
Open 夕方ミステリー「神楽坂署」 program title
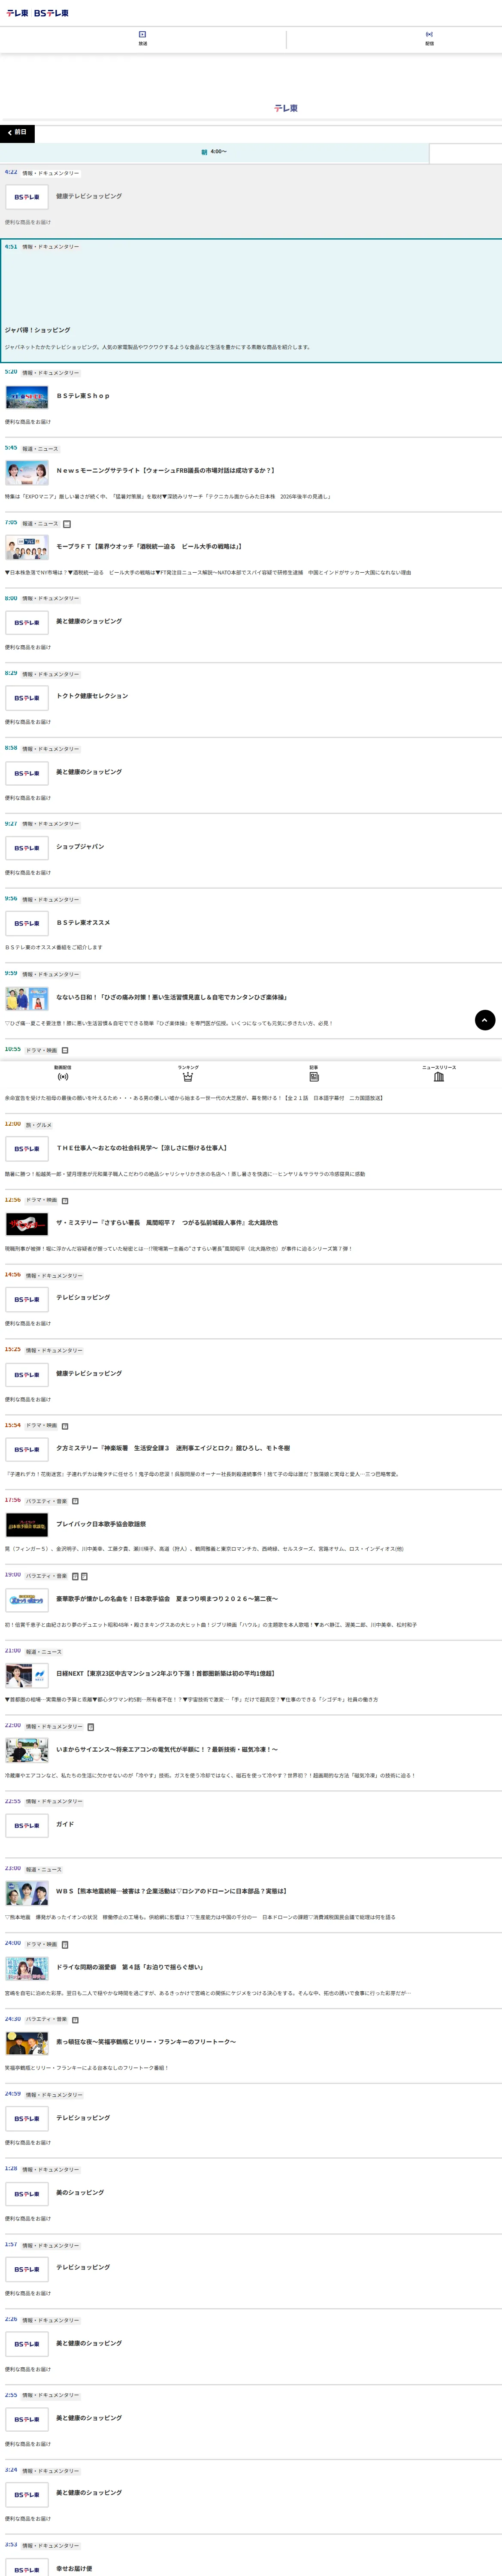pos(173,1448)
